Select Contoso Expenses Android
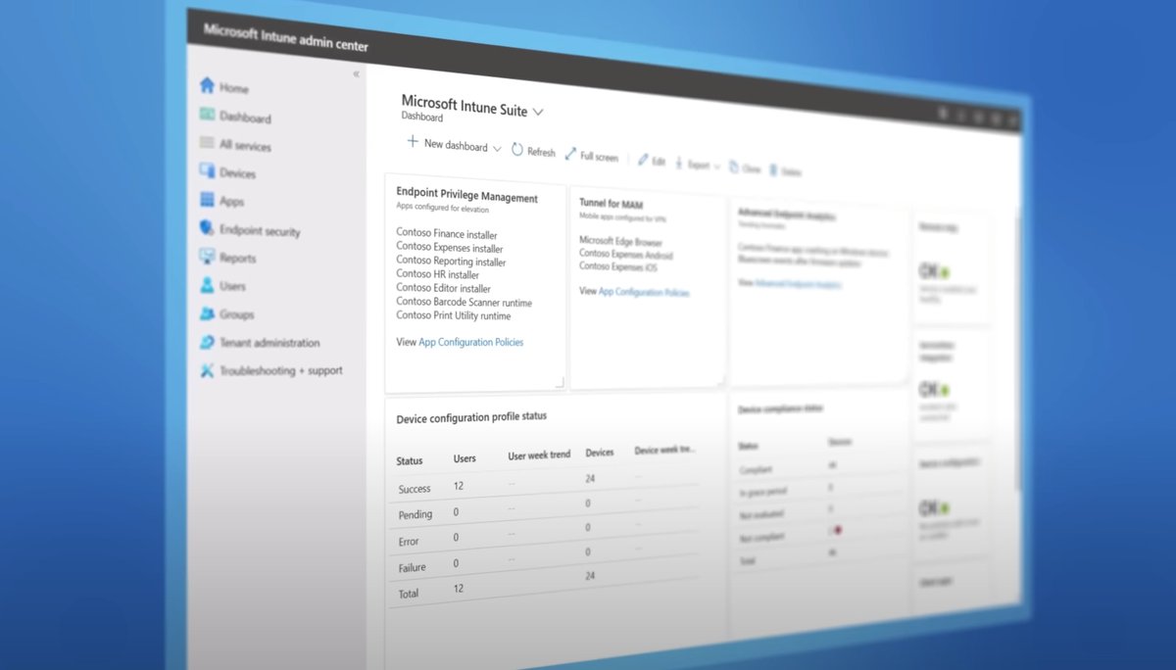The image size is (1176, 670). click(625, 254)
